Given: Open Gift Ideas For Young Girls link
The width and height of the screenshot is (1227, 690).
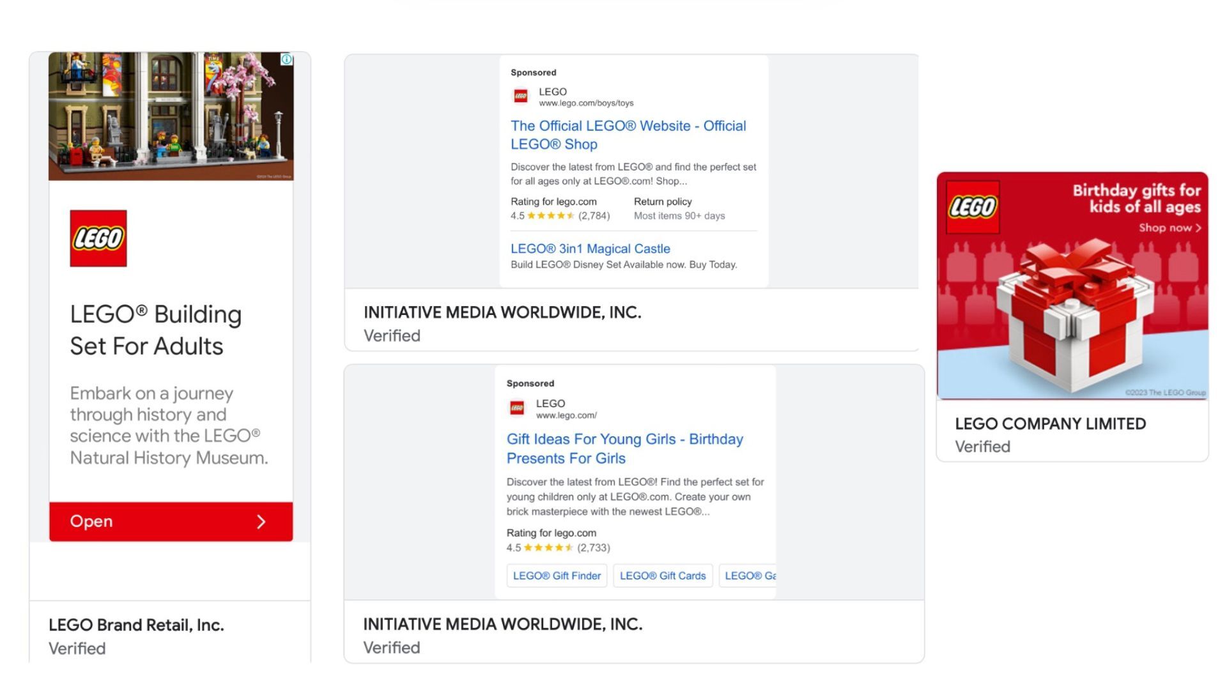Looking at the screenshot, I should pos(624,448).
